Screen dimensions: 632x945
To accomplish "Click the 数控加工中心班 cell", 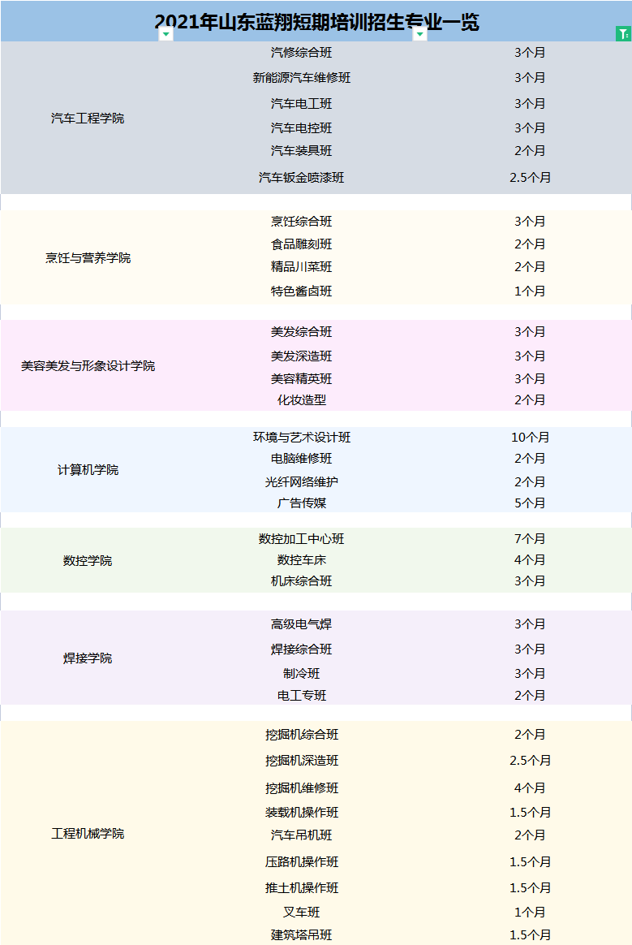I will 302,539.
